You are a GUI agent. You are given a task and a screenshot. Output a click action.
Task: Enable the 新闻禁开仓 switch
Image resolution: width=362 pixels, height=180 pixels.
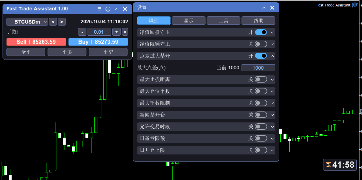click(x=261, y=115)
